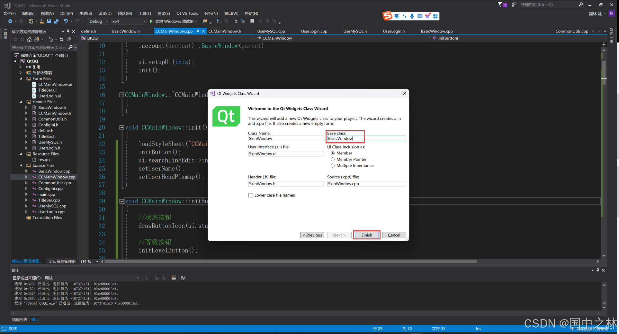This screenshot has width=619, height=334.
Task: Click the microphone icon in Sogou IME bar
Action: tap(412, 16)
